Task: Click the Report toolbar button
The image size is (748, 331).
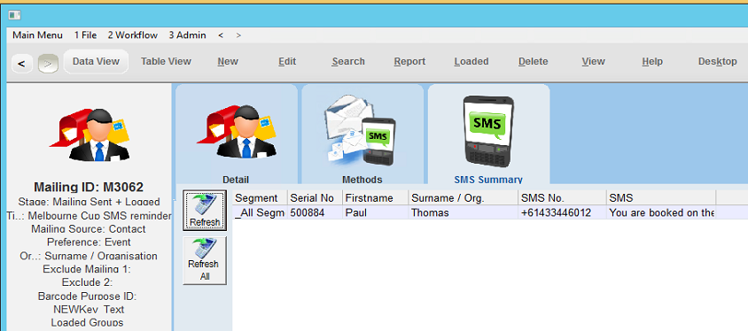Action: [x=409, y=61]
